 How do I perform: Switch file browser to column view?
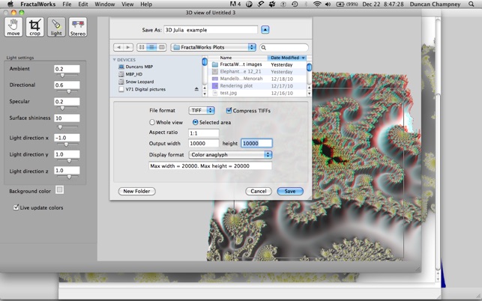[161, 47]
